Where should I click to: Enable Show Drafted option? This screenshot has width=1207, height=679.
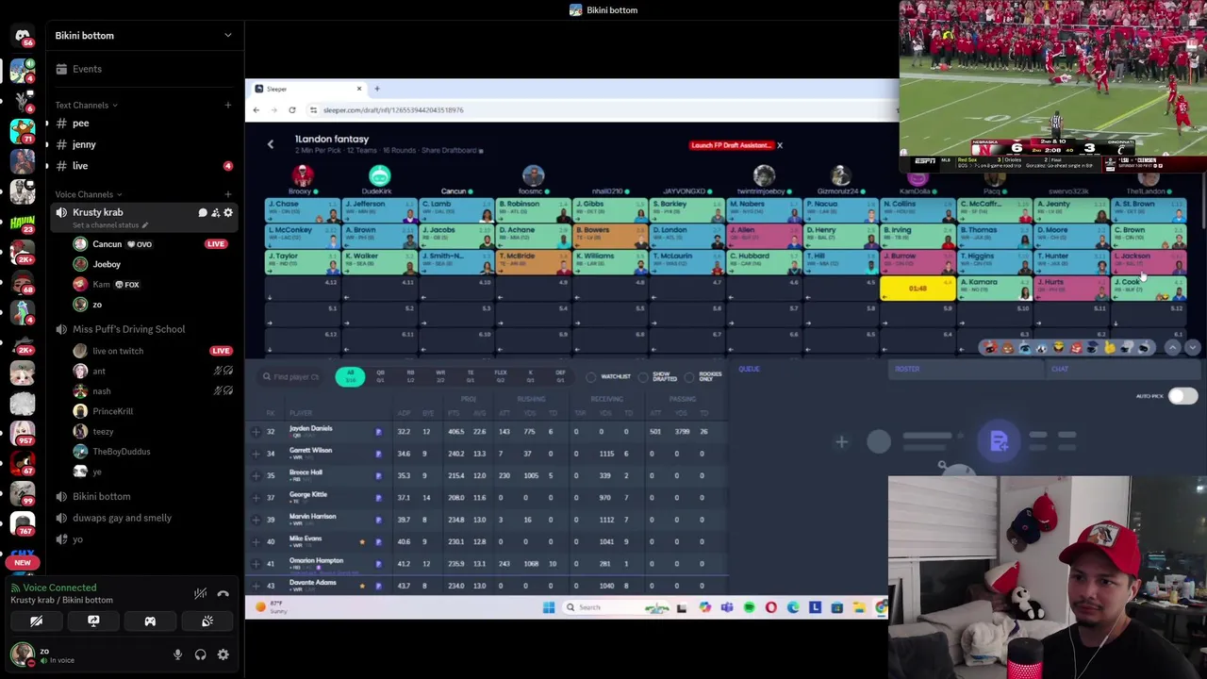tap(642, 377)
